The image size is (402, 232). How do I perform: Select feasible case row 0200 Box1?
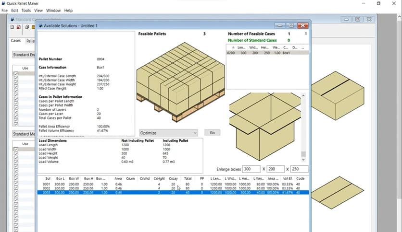(267, 53)
